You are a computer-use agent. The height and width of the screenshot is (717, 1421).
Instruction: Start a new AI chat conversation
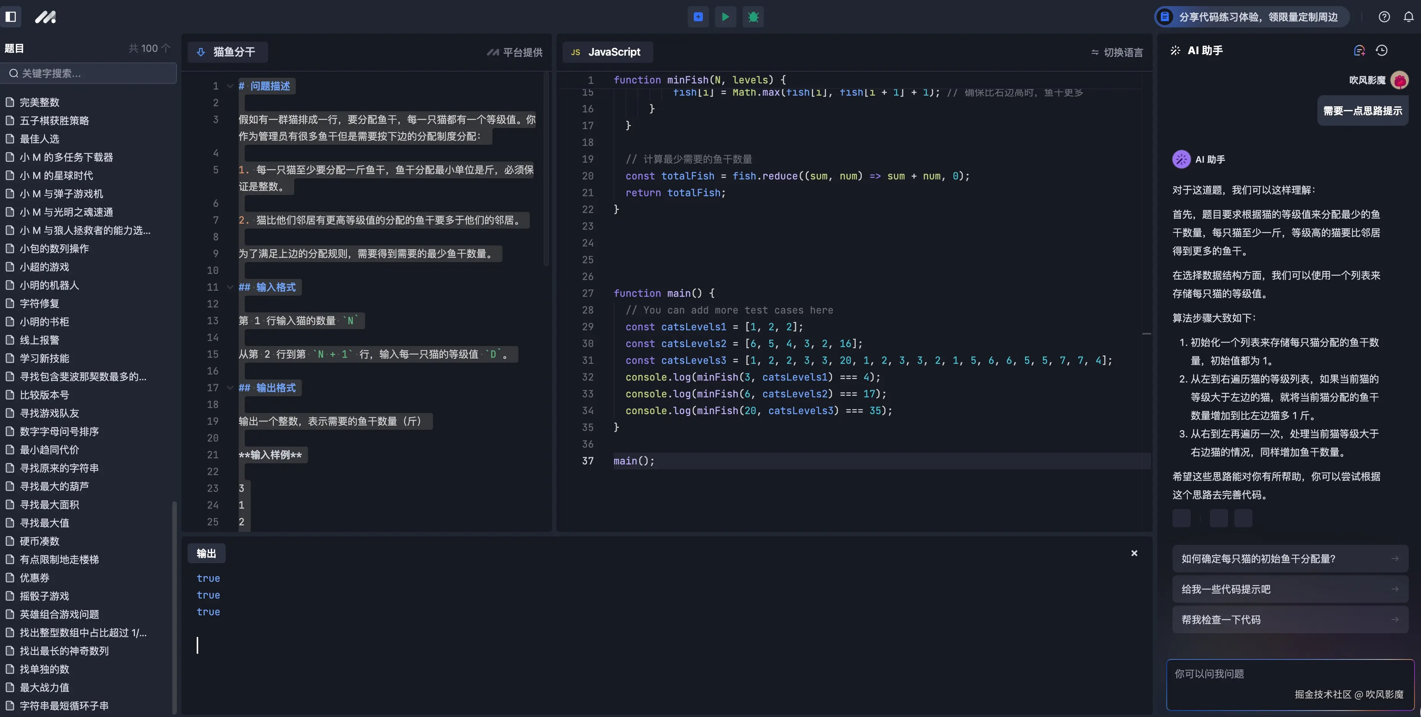pyautogui.click(x=1359, y=51)
